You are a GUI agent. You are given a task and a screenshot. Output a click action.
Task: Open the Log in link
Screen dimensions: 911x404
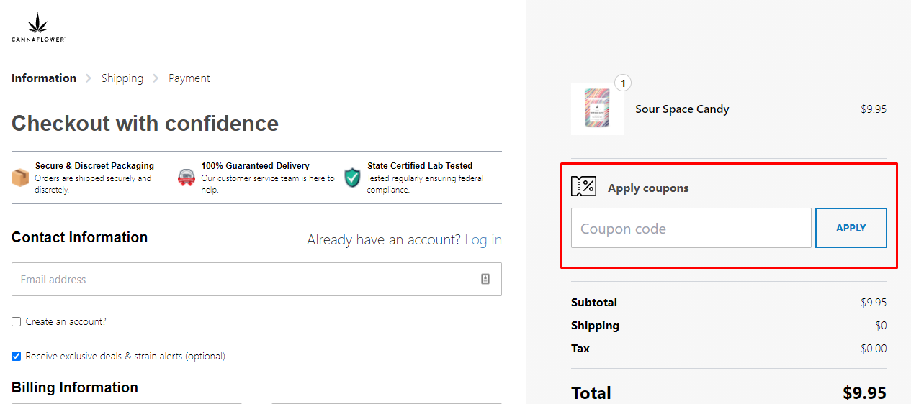483,240
